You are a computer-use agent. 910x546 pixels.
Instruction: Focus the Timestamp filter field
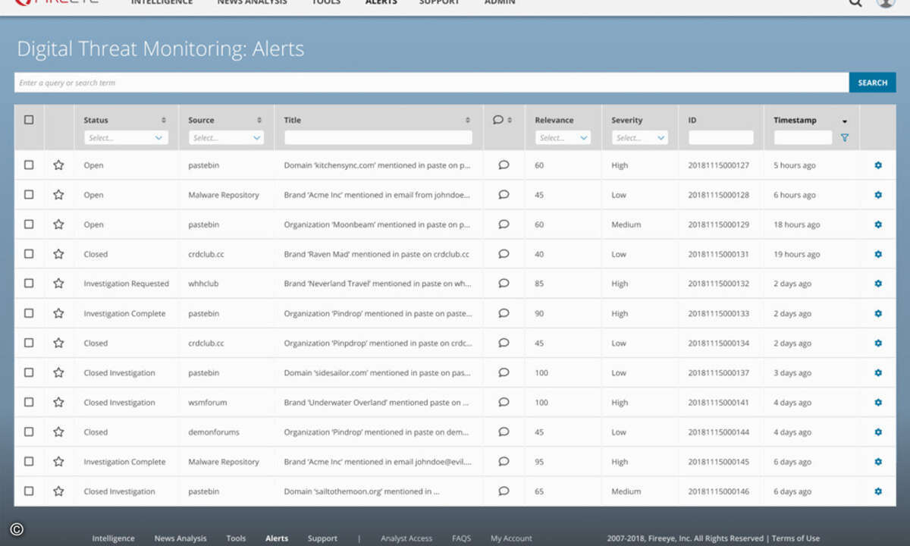click(803, 138)
